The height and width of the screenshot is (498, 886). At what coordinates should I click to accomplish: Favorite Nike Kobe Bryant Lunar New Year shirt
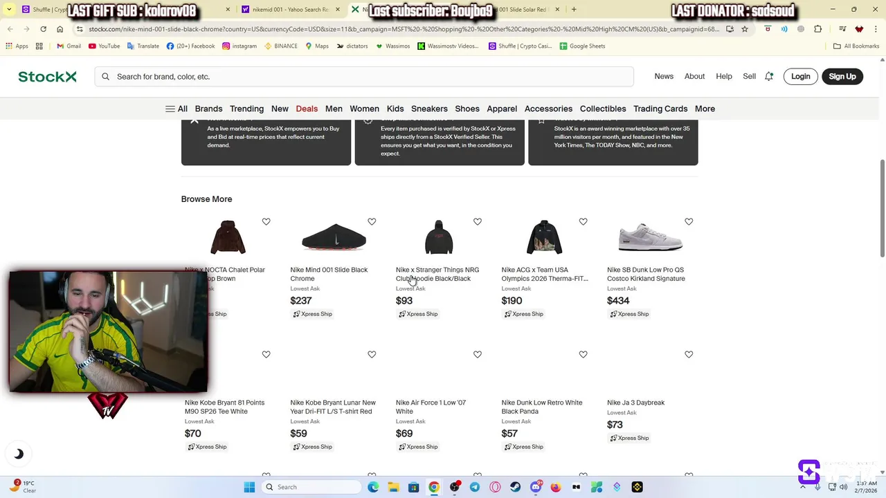pos(372,354)
